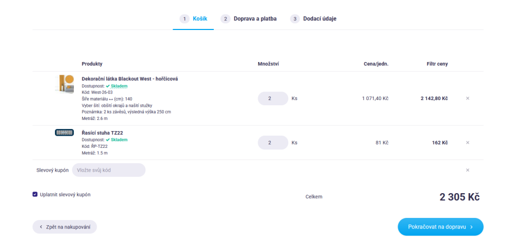The height and width of the screenshot is (250, 528).
Task: Remove Řasící stuha TZ22 from cart
Action: click(467, 143)
